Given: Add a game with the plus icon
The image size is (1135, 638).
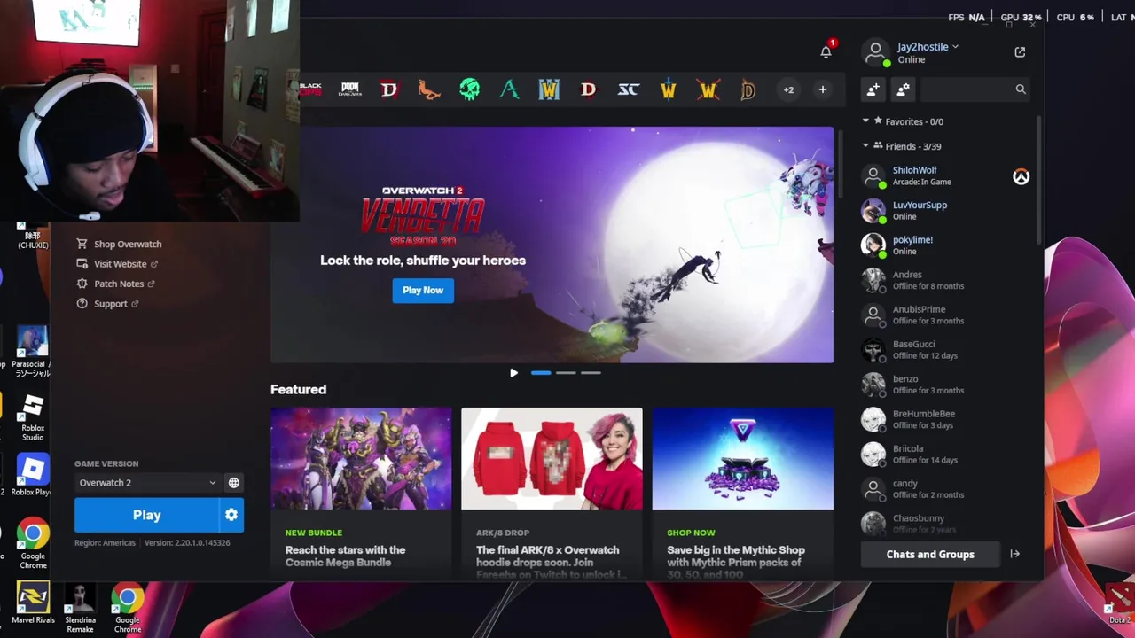Looking at the screenshot, I should pos(822,89).
